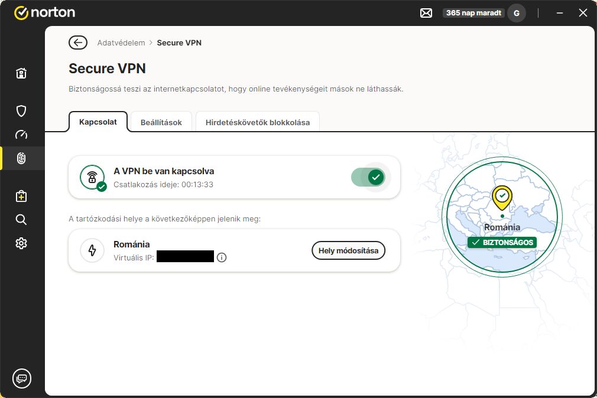Close the Norton window

pos(583,13)
